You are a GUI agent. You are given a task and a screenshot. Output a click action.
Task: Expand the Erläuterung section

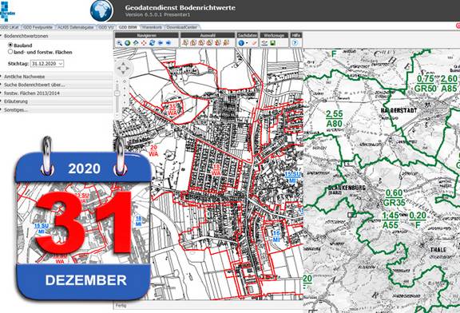[x=57, y=101]
